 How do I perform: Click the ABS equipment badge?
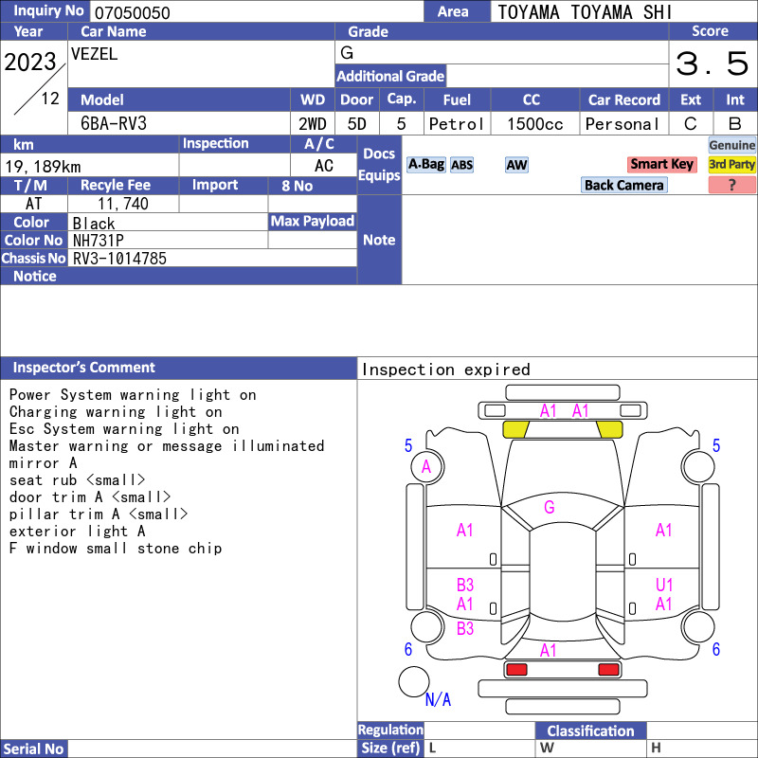[x=461, y=165]
